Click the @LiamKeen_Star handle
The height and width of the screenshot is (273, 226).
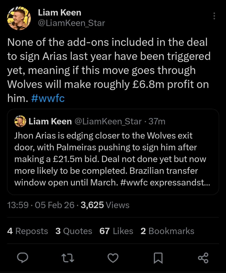[71, 23]
